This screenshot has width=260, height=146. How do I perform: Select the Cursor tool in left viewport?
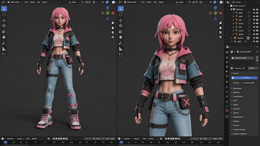(x=4, y=14)
